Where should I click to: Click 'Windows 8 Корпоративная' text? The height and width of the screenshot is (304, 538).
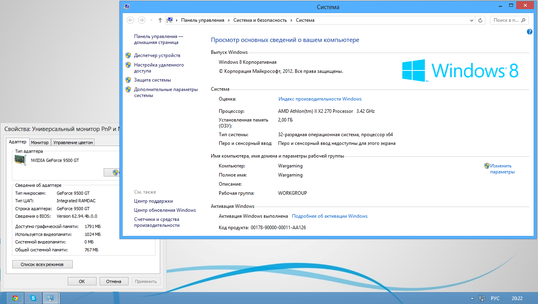248,62
